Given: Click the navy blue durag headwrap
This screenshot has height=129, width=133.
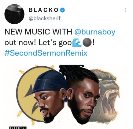Looking at the screenshot, I should [x=50, y=82].
